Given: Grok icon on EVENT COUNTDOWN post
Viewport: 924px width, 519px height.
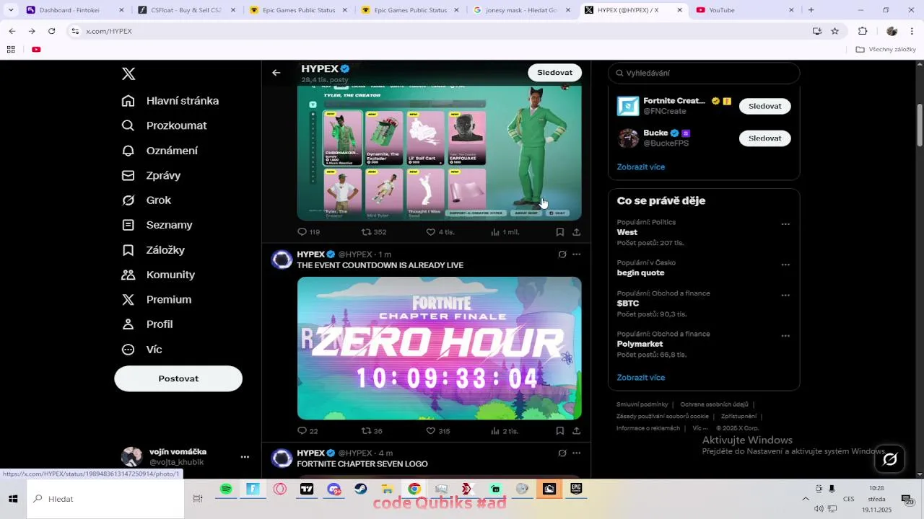Looking at the screenshot, I should coord(562,254).
